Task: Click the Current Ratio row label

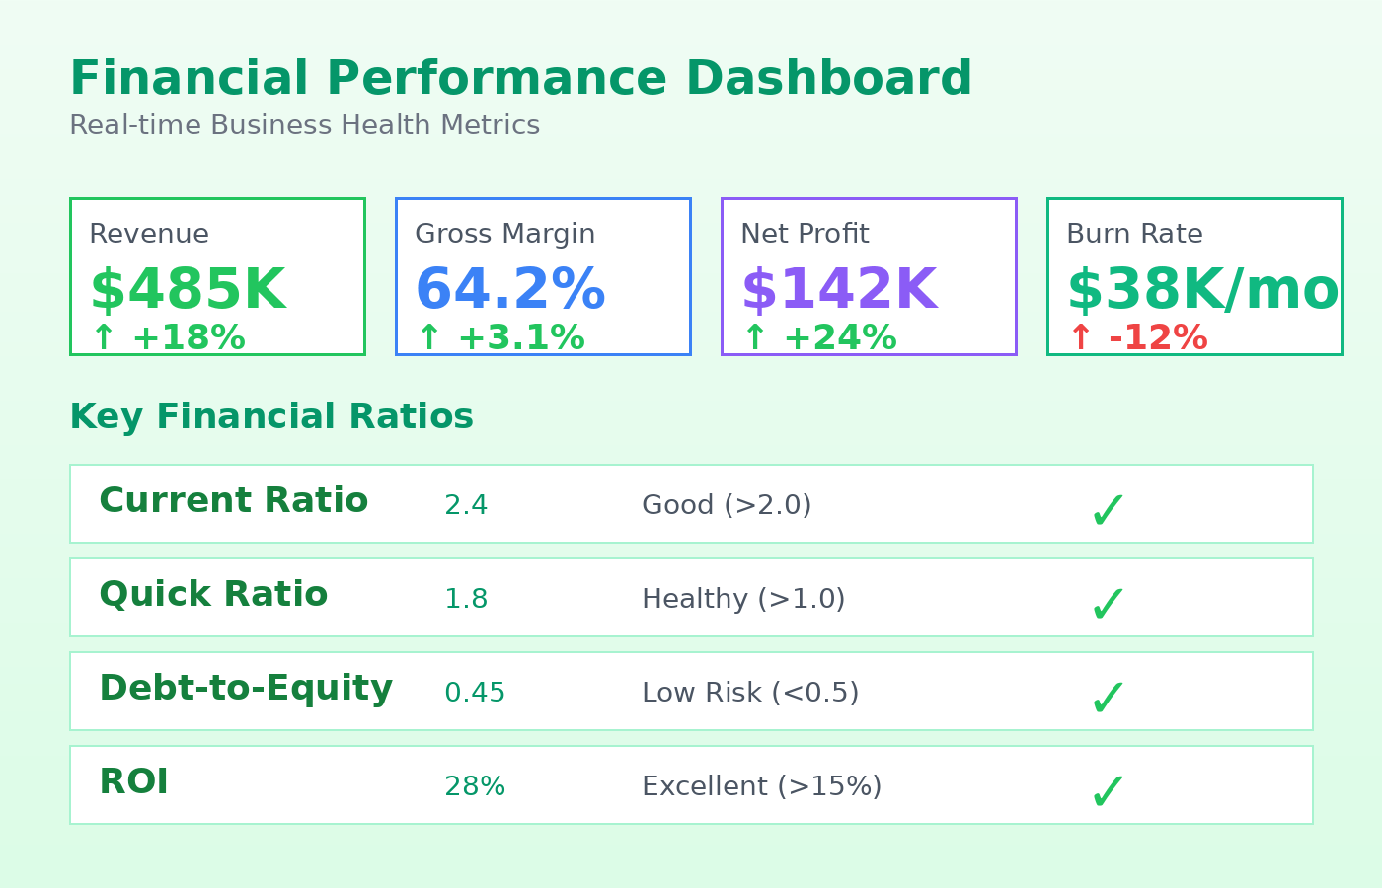Action: (x=233, y=501)
